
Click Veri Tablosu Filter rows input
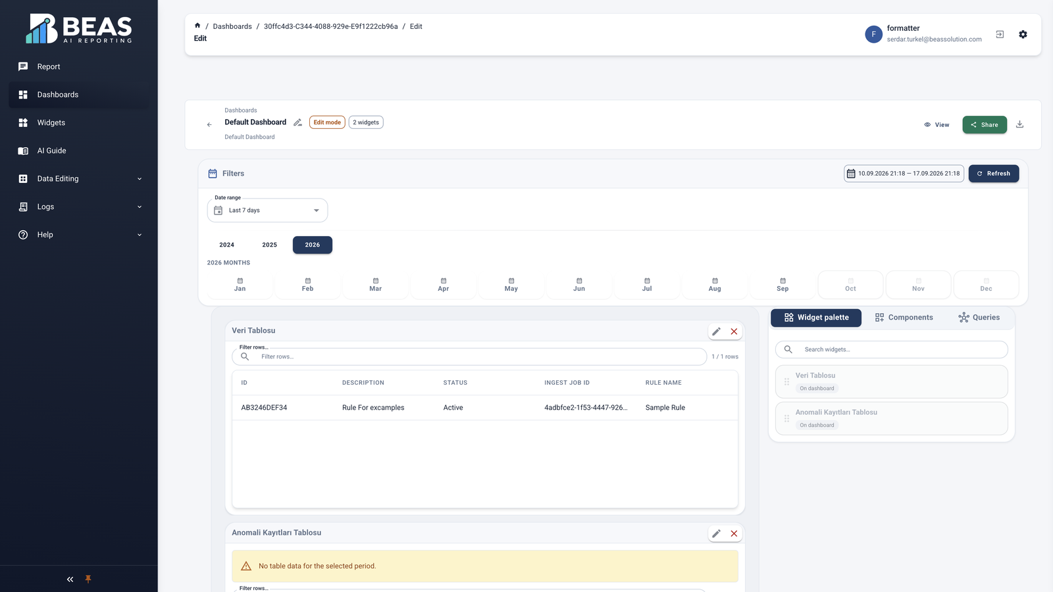(x=469, y=357)
